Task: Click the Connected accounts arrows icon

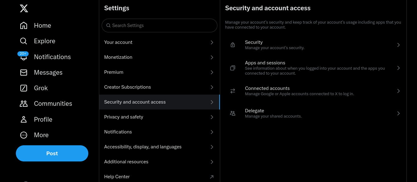Action: click(x=233, y=91)
